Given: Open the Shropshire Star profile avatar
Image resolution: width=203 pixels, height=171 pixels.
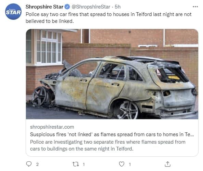Looking at the screenshot, I should 13,12.
